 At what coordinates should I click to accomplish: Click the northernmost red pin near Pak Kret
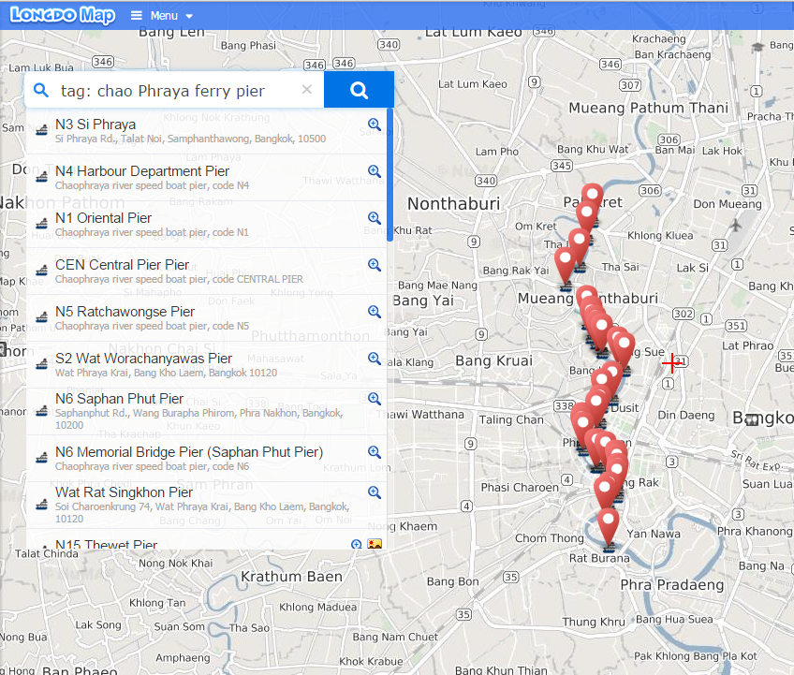592,198
